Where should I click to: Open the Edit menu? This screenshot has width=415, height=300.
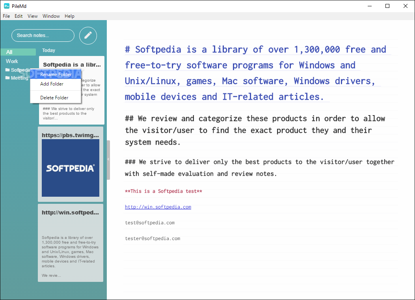pyautogui.click(x=19, y=16)
